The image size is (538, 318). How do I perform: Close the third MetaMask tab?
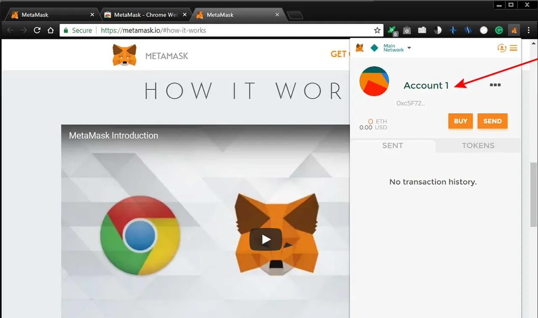277,15
